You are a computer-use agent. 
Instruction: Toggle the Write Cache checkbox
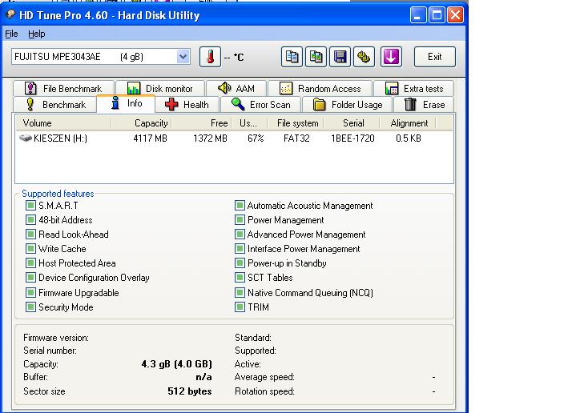pyautogui.click(x=30, y=249)
